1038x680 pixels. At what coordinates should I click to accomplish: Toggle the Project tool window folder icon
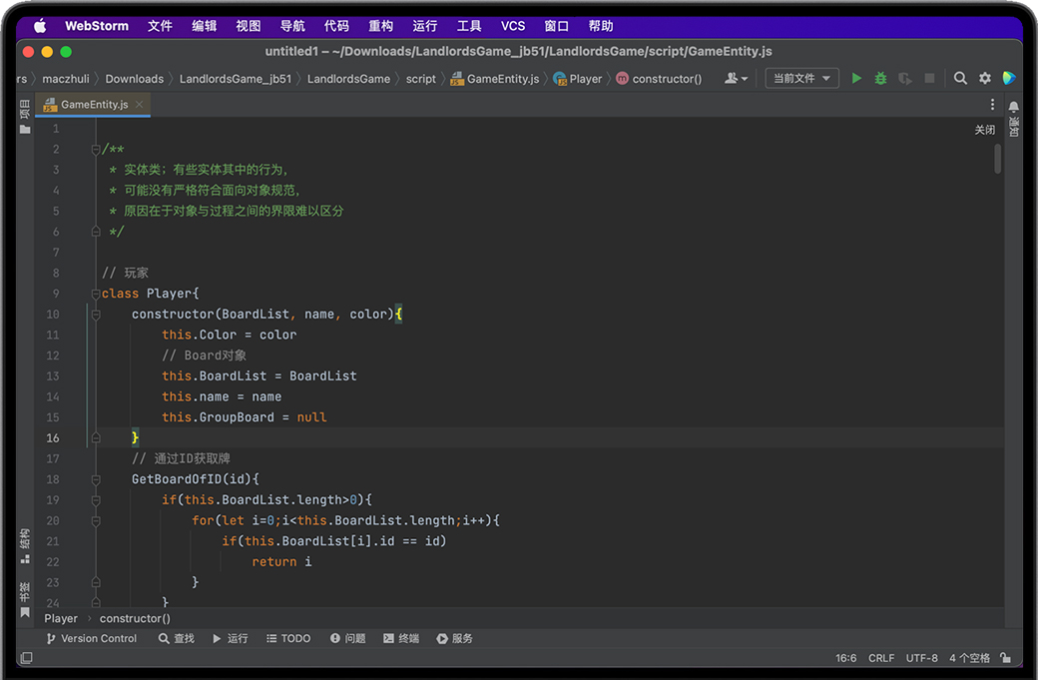tap(25, 129)
